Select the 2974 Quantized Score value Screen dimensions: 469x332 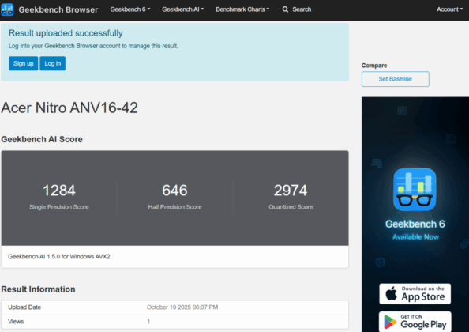point(291,191)
